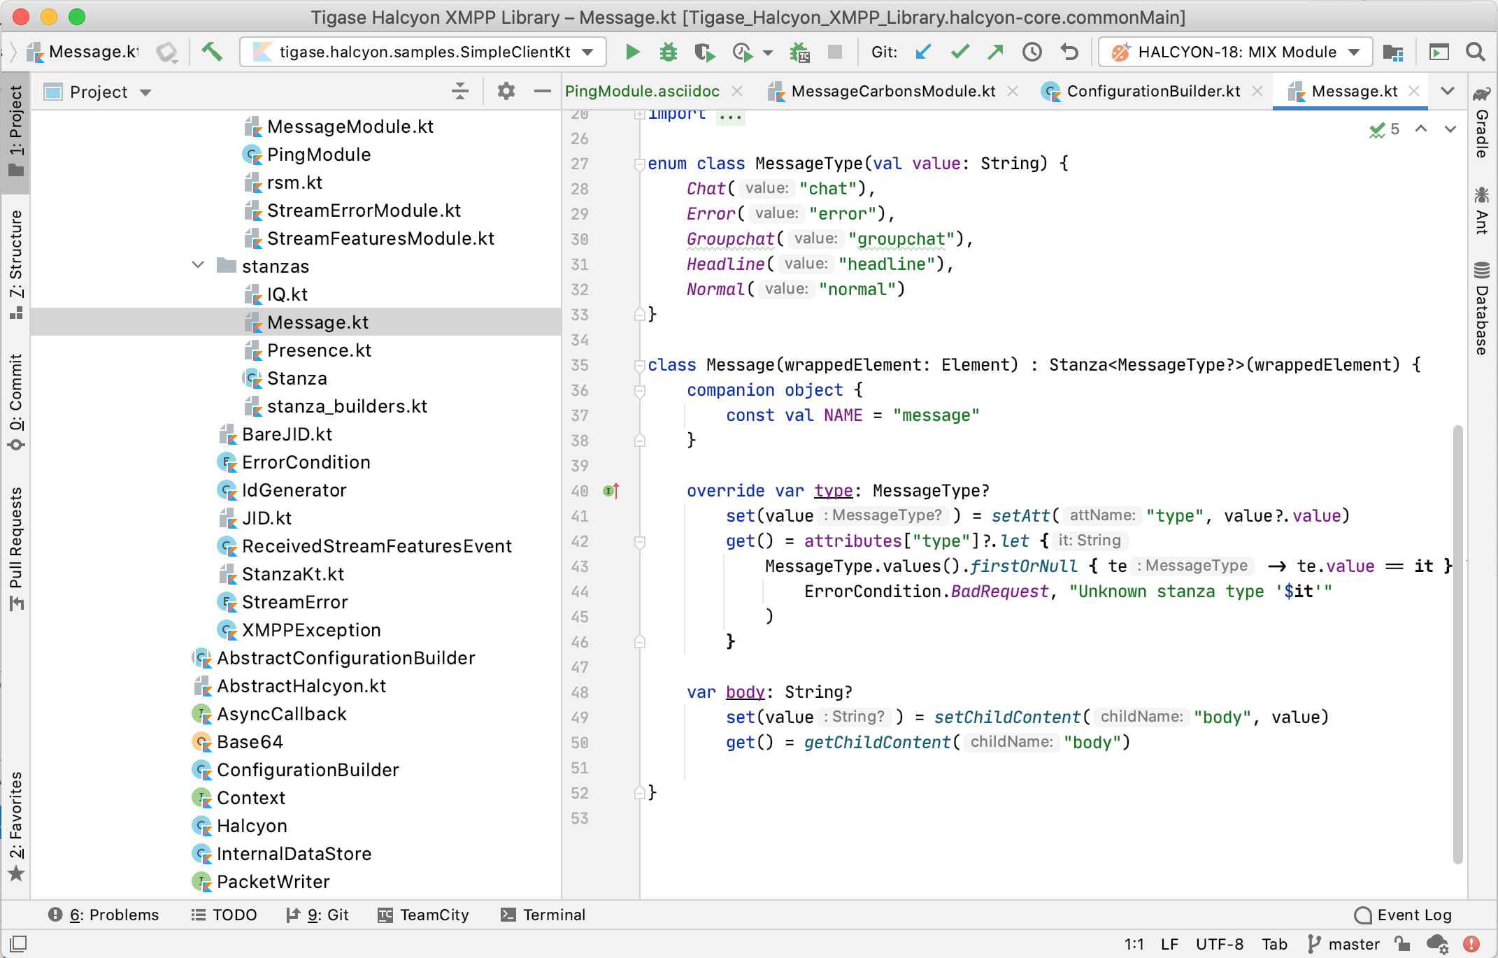Click Git rollback arrow icon

(1069, 52)
